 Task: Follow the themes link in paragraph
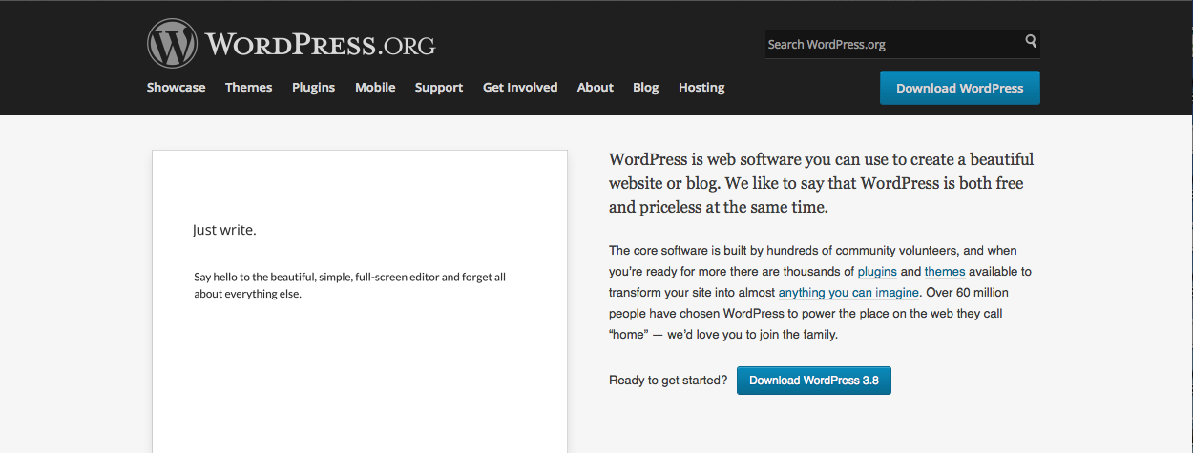945,272
